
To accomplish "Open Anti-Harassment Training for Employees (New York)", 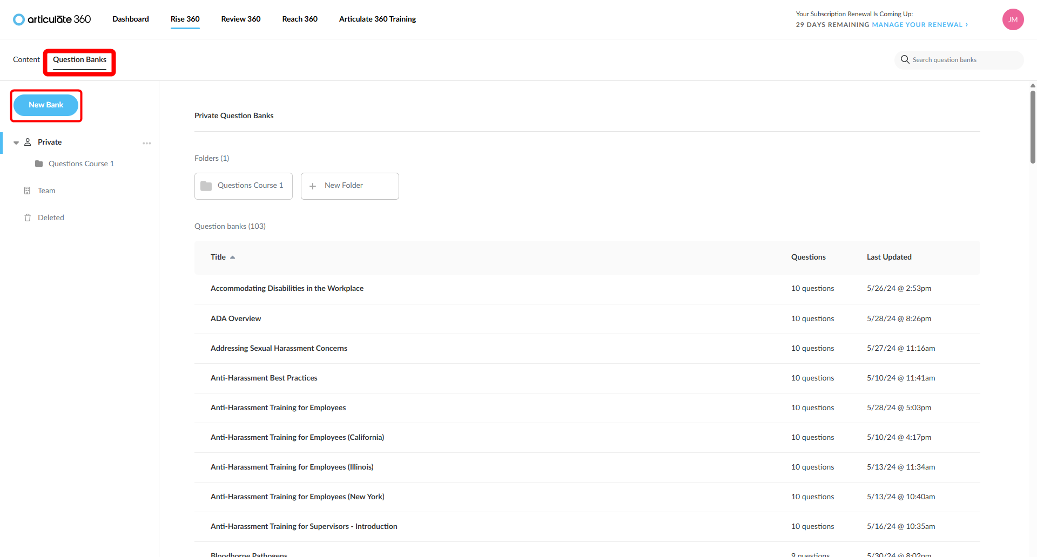I will [298, 497].
